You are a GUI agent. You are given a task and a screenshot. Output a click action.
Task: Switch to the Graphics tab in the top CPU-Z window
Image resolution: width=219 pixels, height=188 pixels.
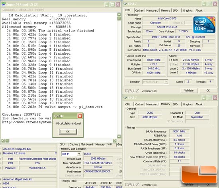[x=188, y=10]
